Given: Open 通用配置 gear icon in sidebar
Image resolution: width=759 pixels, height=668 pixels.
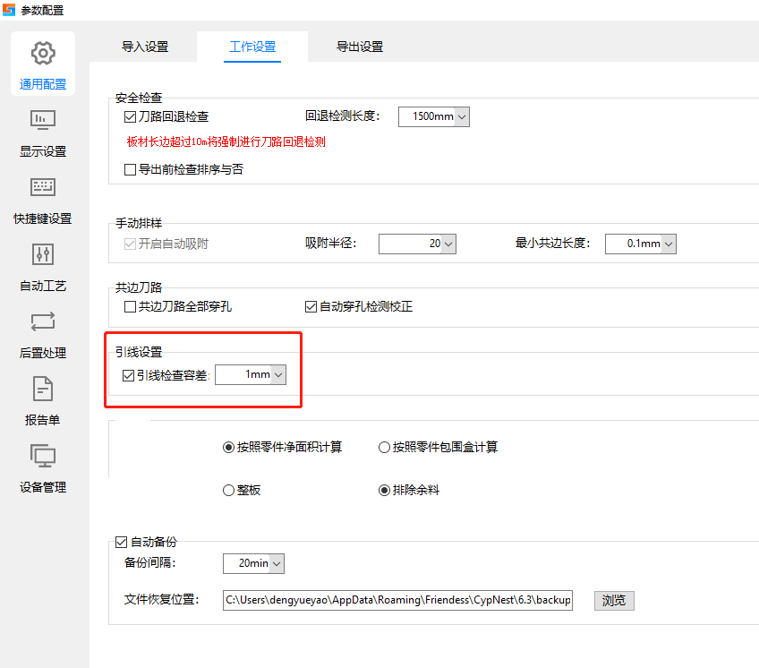Looking at the screenshot, I should [43, 54].
